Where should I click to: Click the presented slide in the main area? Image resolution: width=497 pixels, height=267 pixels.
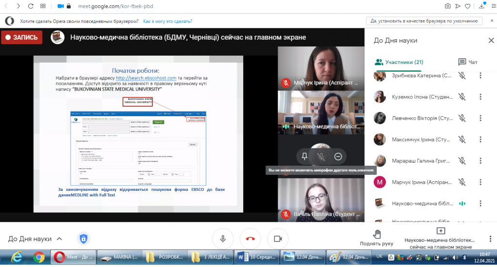(138, 134)
